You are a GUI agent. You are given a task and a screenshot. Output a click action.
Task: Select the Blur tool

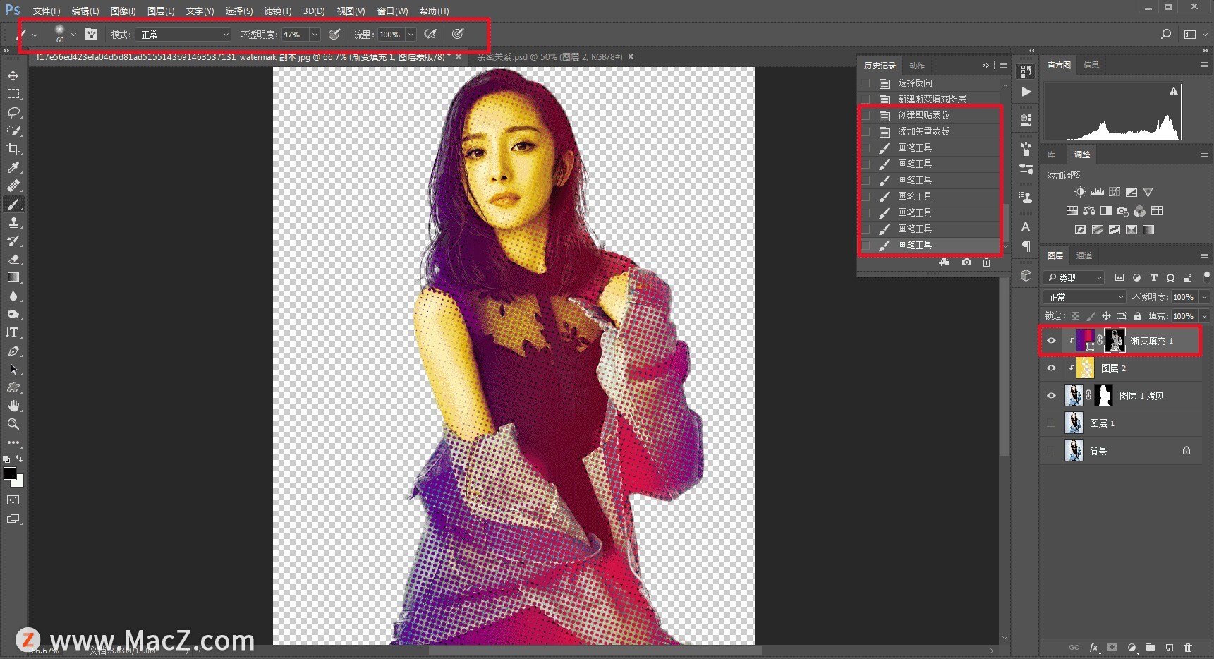13,296
